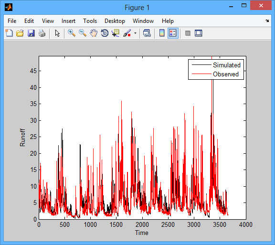275x245 pixels.
Task: Open a file with the folder icon
Action: 20,33
